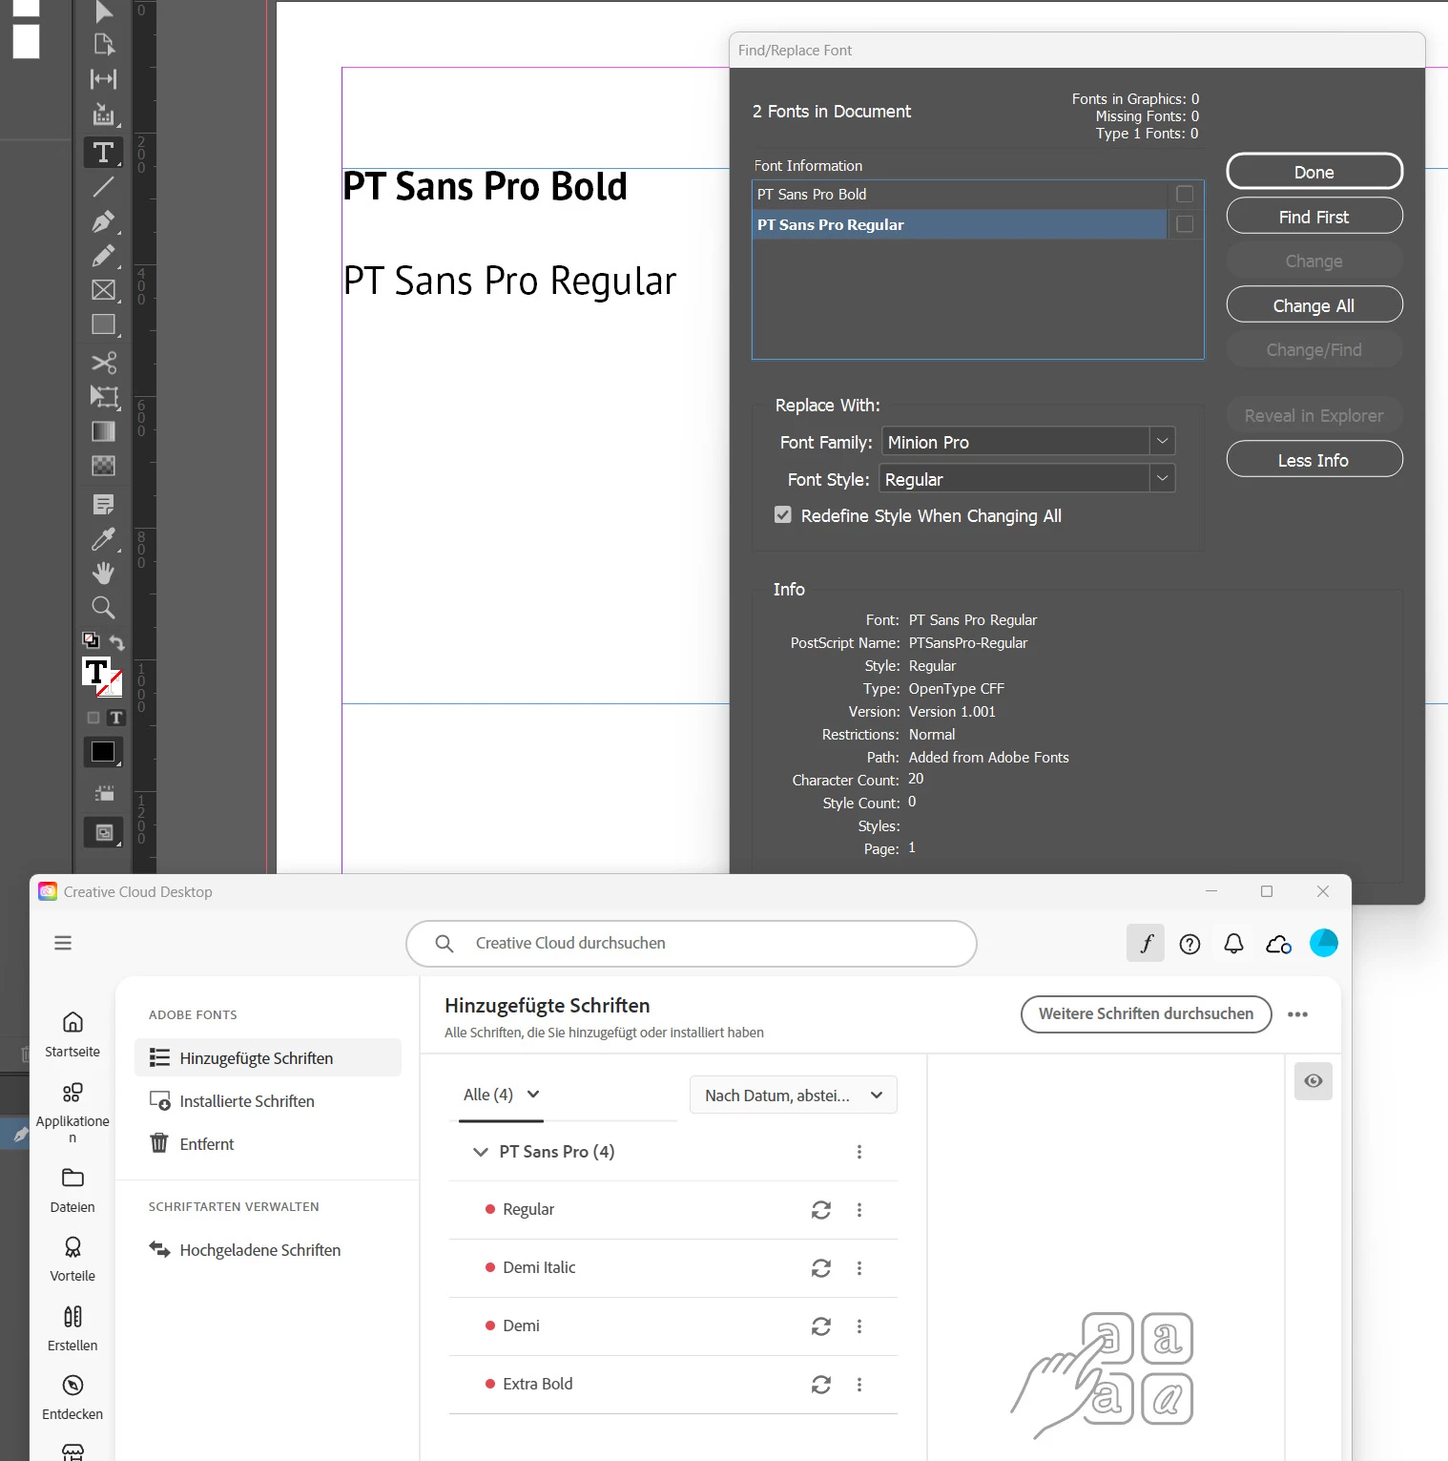
Task: Click the Apply Color black swatch
Action: [x=103, y=752]
